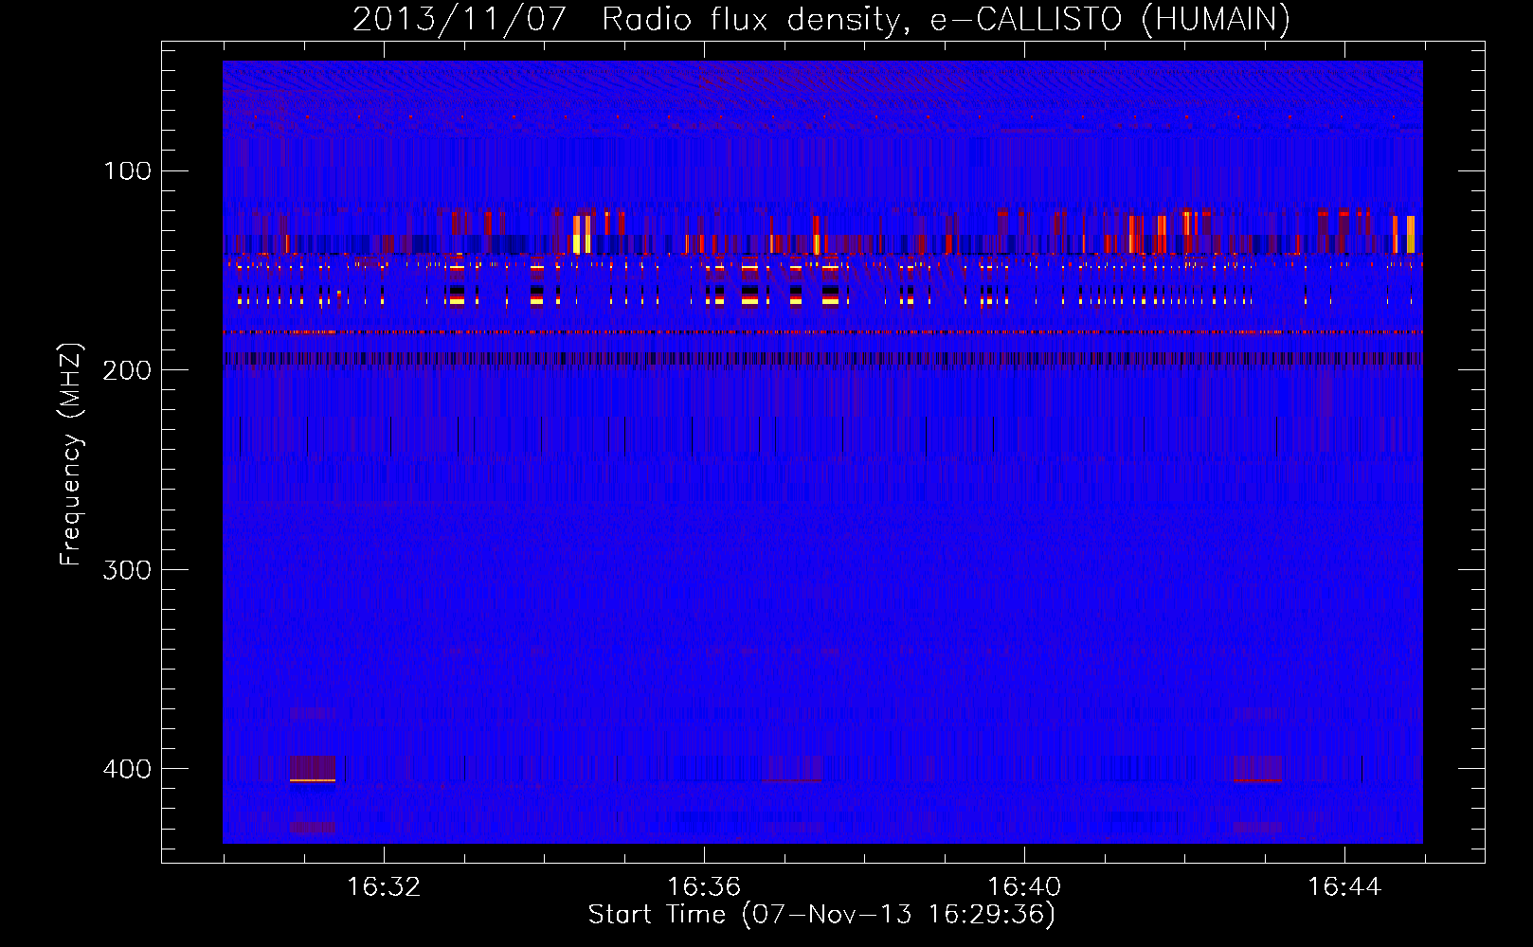This screenshot has height=947, width=1533.
Task: Click the '16:44' time tick label
Action: click(x=1344, y=887)
